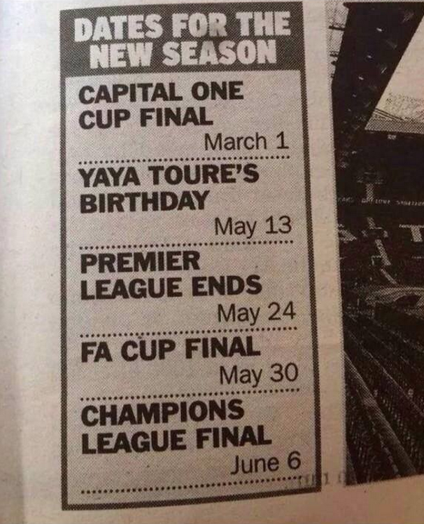Click the "Dates for the New Season" header
This screenshot has width=424, height=524.
click(x=183, y=39)
